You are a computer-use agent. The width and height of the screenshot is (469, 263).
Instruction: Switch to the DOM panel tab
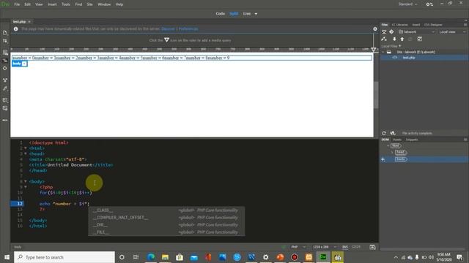(x=385, y=140)
